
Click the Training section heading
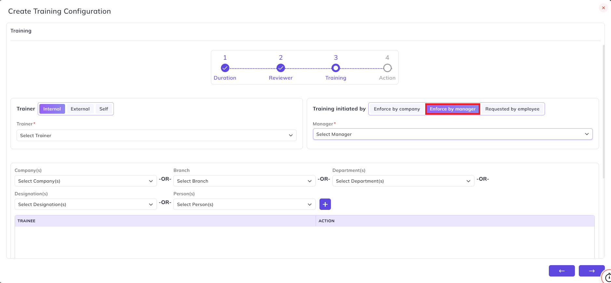(21, 31)
